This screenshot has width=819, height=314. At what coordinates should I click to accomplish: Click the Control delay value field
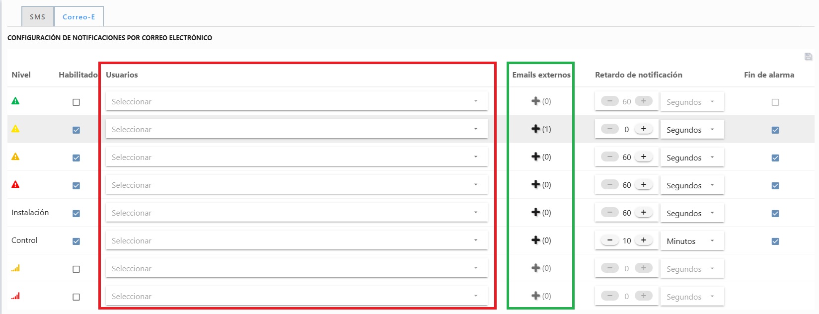click(627, 241)
